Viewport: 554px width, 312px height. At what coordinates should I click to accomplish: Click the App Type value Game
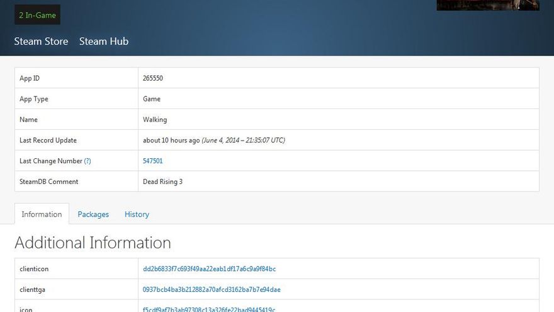[x=152, y=99]
